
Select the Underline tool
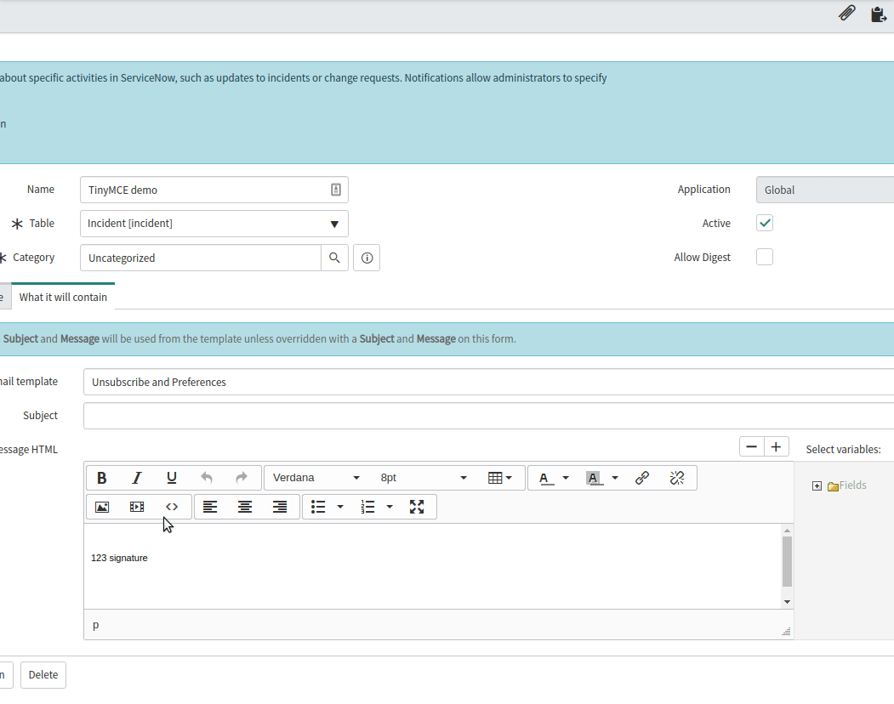[171, 477]
